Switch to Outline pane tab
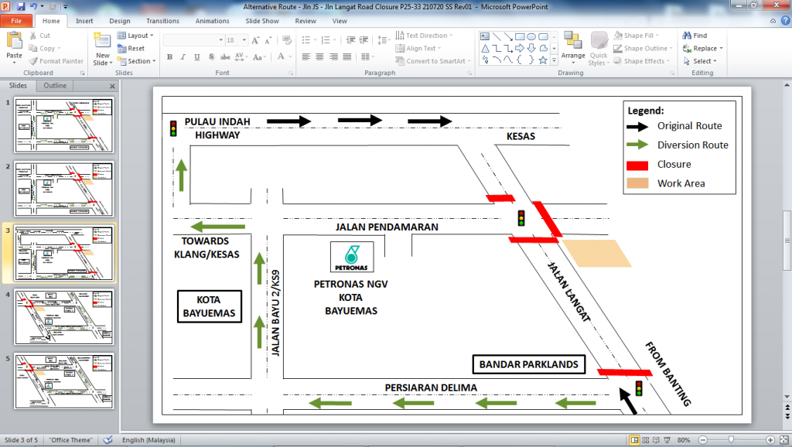This screenshot has width=792, height=447. [x=55, y=86]
